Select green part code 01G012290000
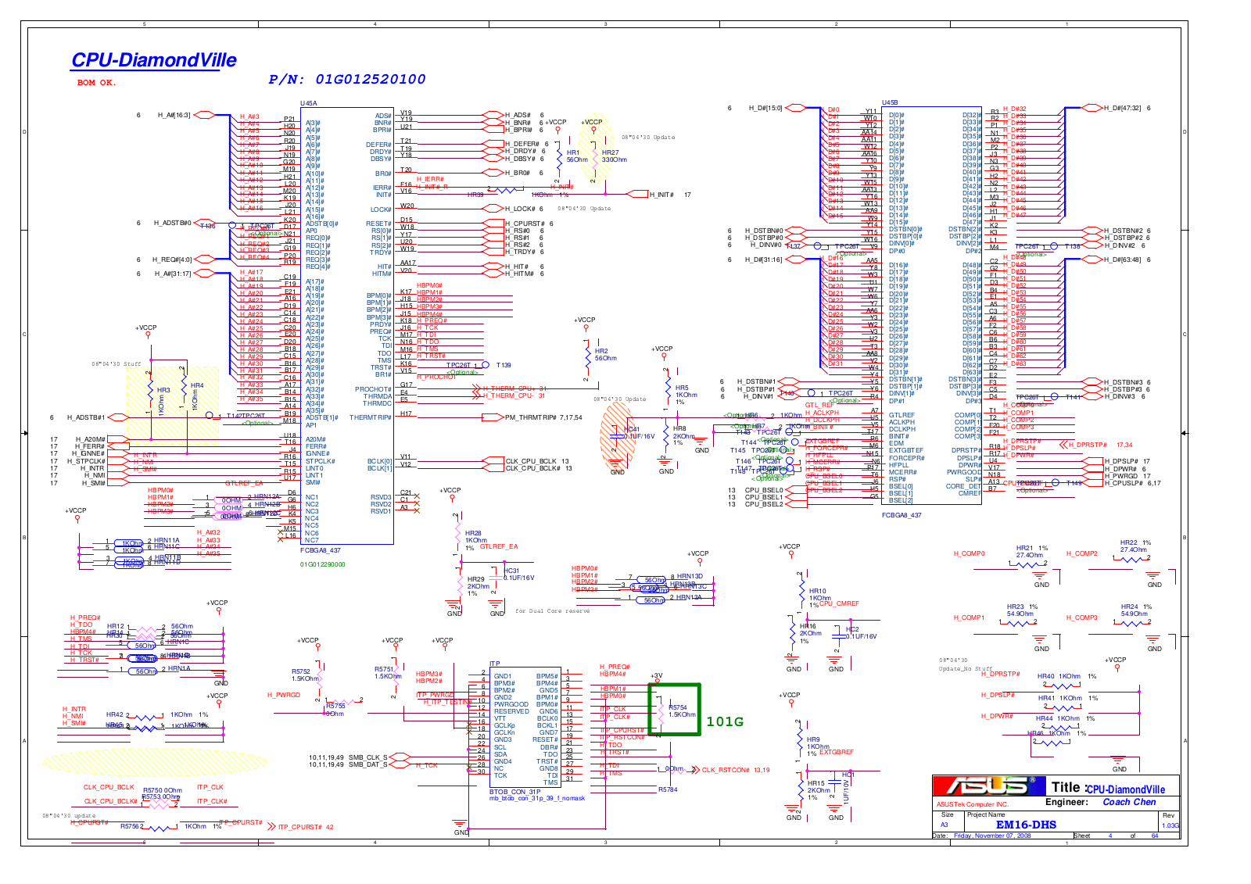 323,564
